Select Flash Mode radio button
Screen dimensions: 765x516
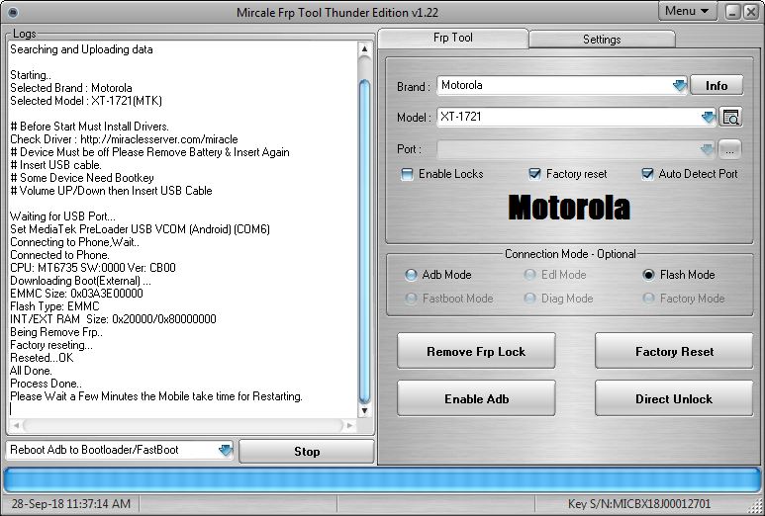click(x=648, y=275)
